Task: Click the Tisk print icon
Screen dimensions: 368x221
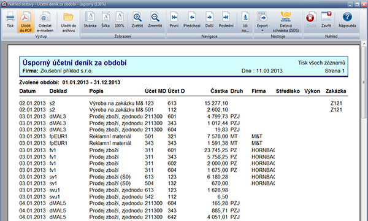Action: point(10,20)
